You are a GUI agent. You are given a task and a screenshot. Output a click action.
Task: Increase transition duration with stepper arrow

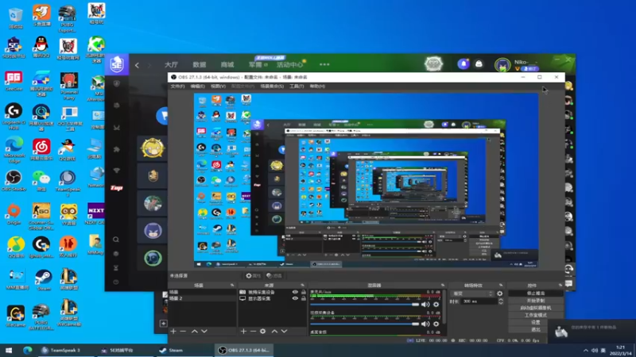click(x=501, y=300)
